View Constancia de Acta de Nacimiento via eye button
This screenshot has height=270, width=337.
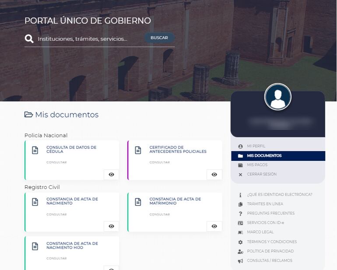coord(111,226)
